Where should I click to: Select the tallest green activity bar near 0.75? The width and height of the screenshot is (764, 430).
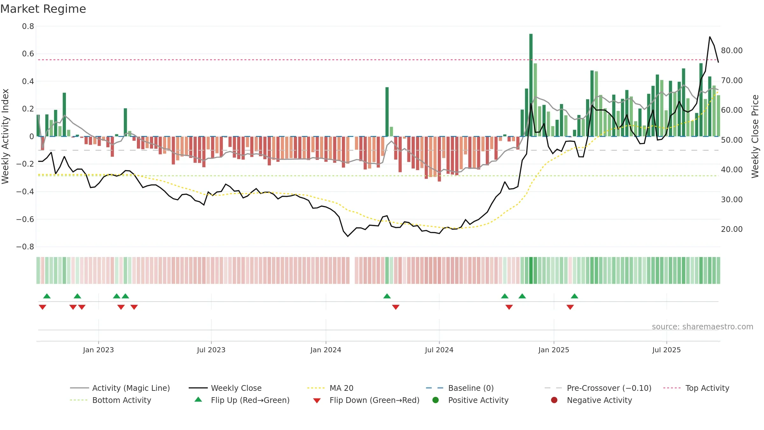(531, 85)
